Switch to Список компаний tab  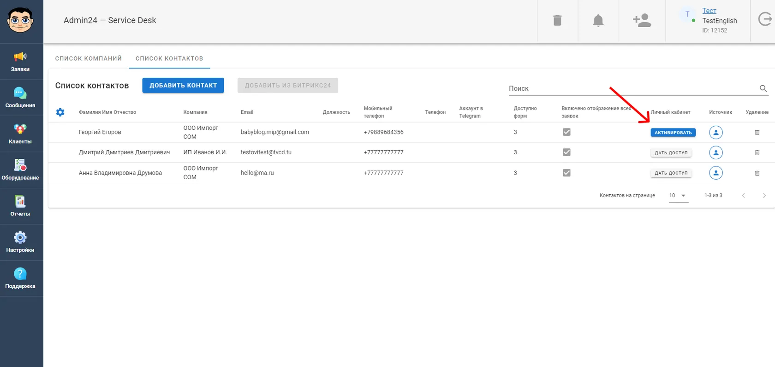89,58
